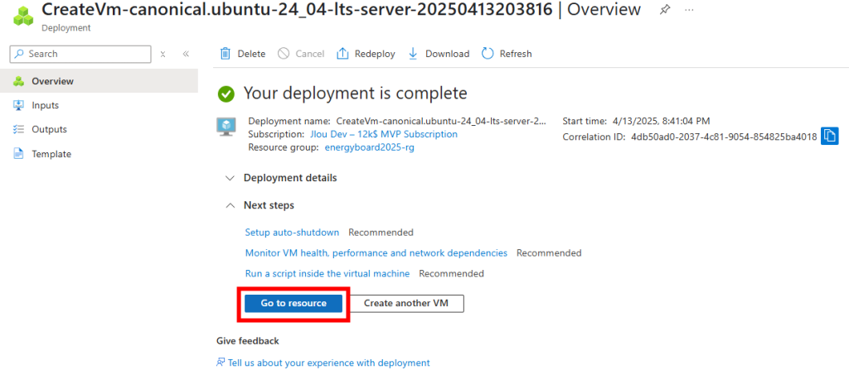Viewport: 849px width, 375px height.
Task: Focus the sidebar Search field
Action: coord(80,54)
